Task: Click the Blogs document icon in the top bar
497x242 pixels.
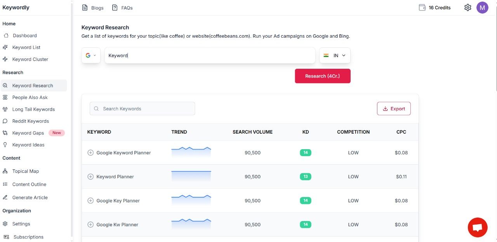Action: click(x=85, y=8)
